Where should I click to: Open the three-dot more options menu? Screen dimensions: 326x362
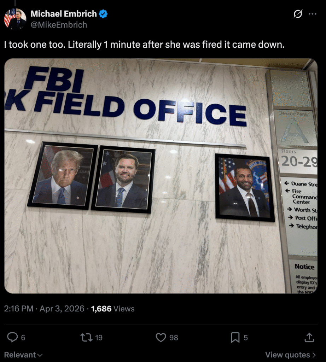coord(313,14)
